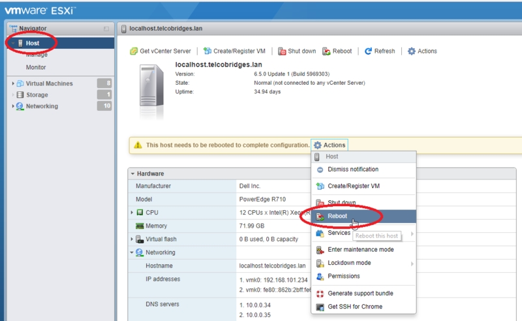Select Host in the Navigator tree
The width and height of the screenshot is (522, 321).
[x=33, y=43]
